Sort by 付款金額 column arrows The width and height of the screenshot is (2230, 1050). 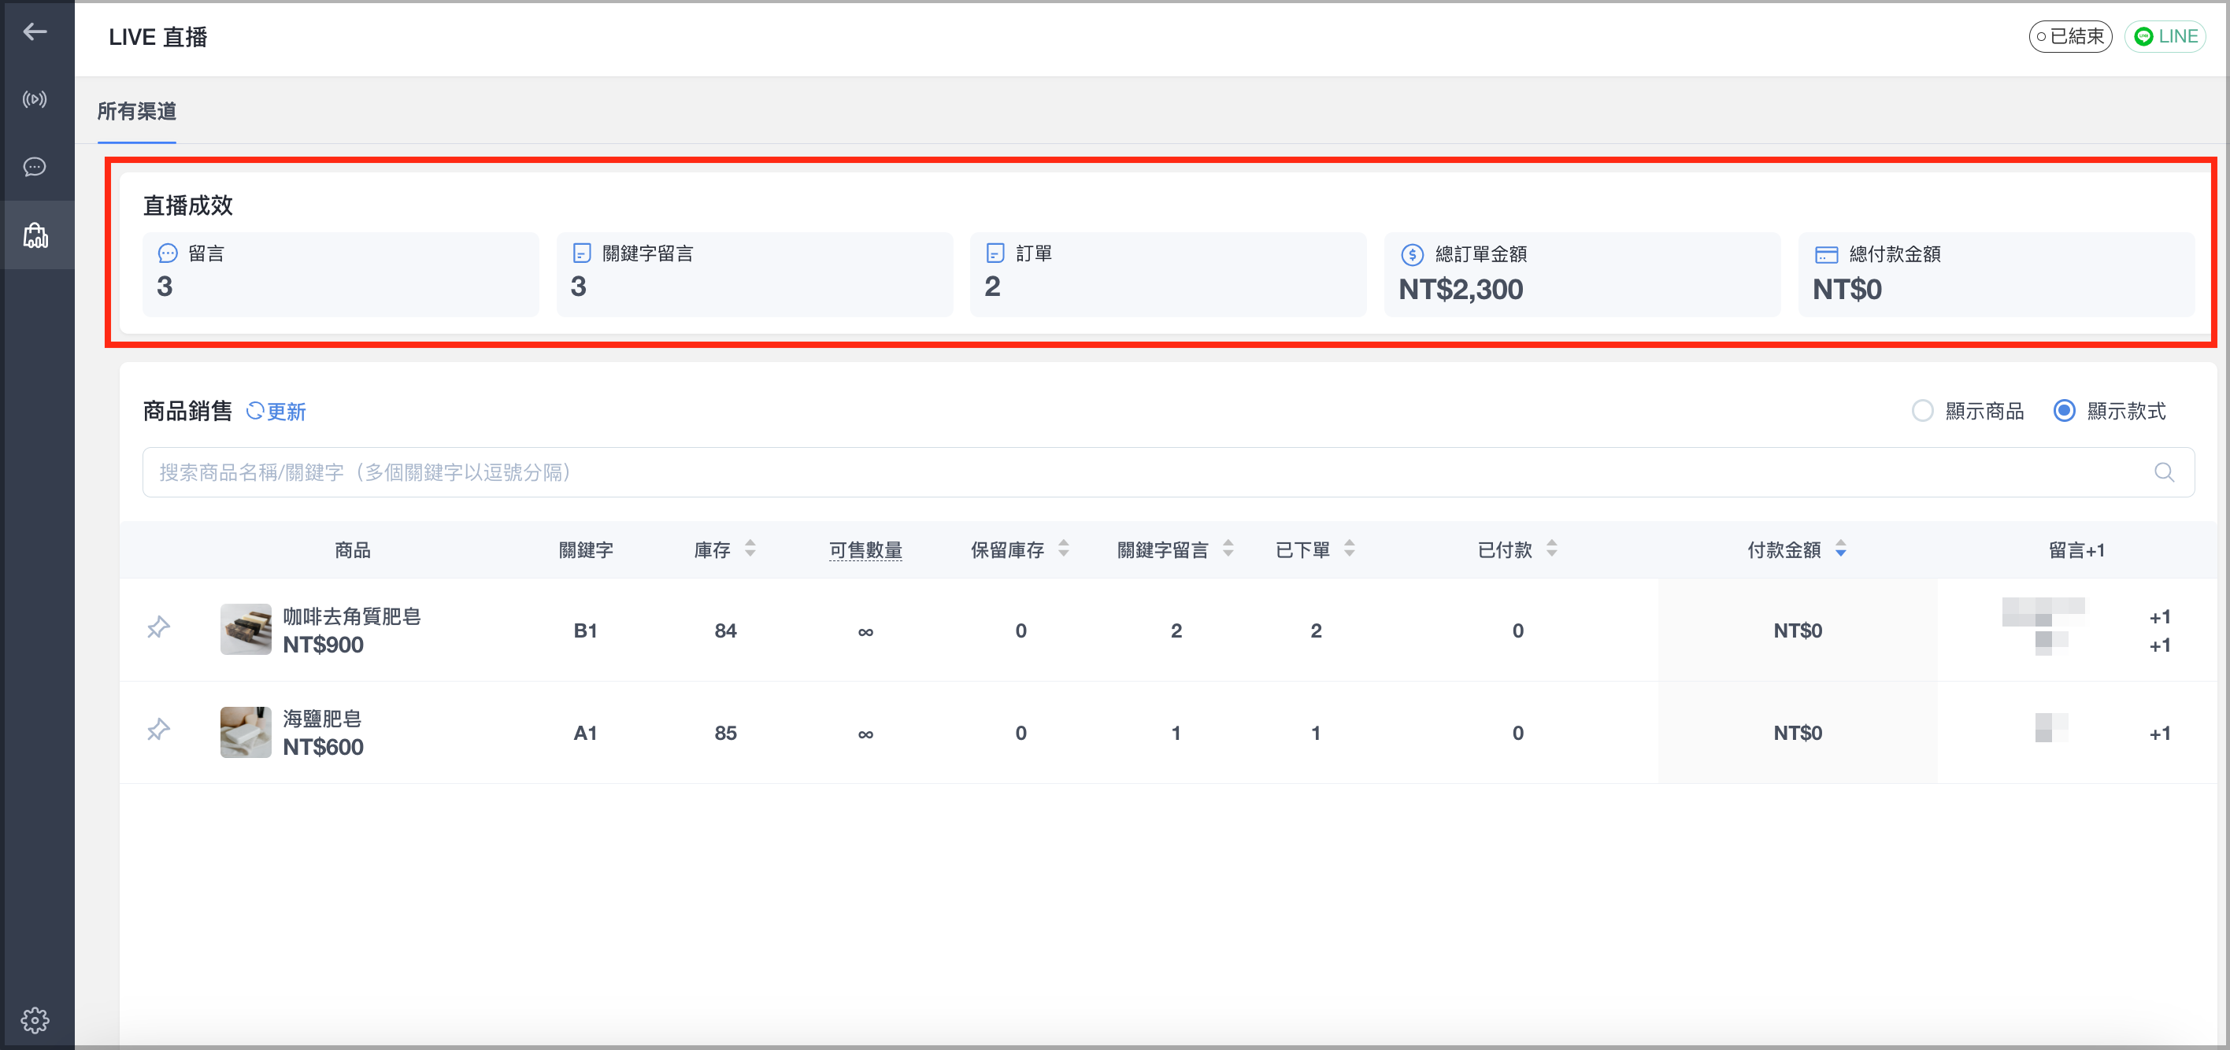pyautogui.click(x=1840, y=549)
